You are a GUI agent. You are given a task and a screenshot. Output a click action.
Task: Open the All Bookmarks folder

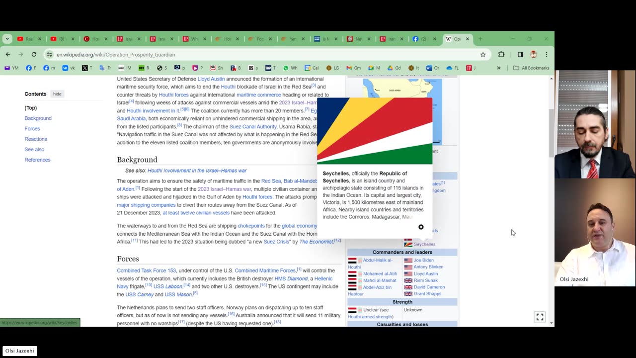point(531,68)
